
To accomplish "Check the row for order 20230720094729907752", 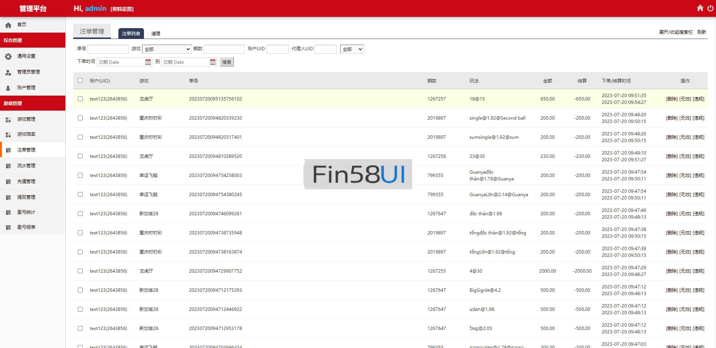I will tap(80, 271).
